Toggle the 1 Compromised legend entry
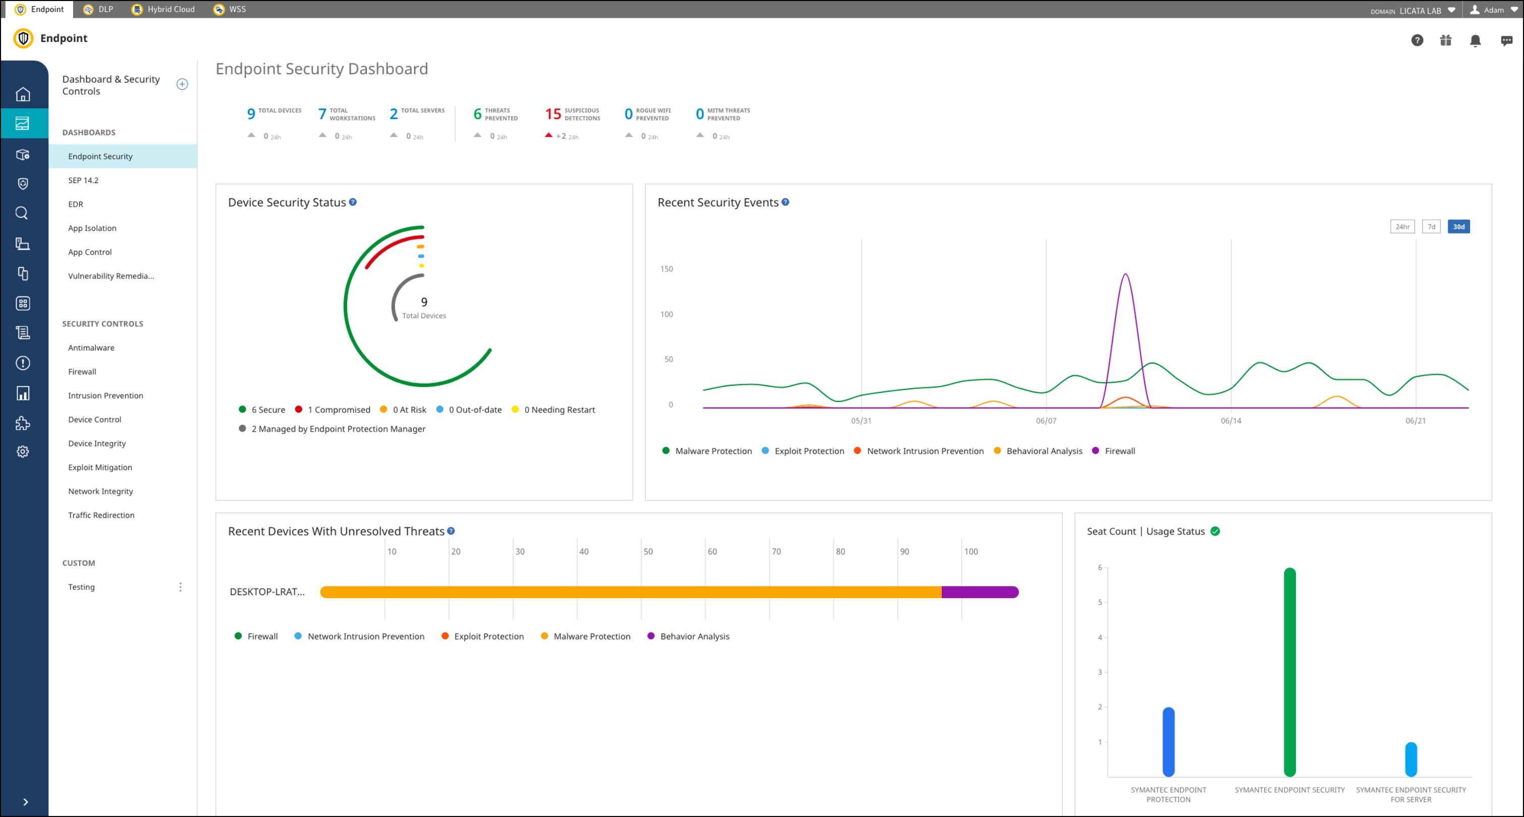Viewport: 1524px width, 817px height. [x=338, y=410]
